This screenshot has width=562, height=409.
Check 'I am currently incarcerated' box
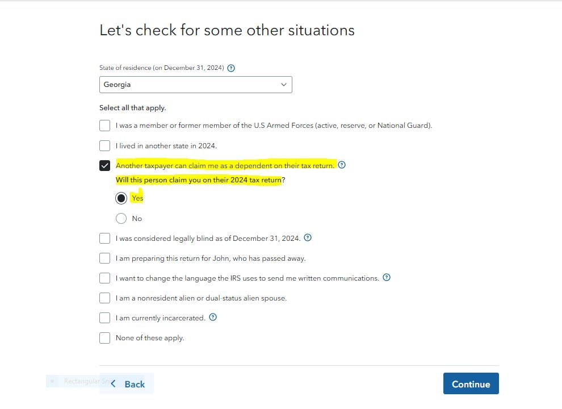pos(104,318)
